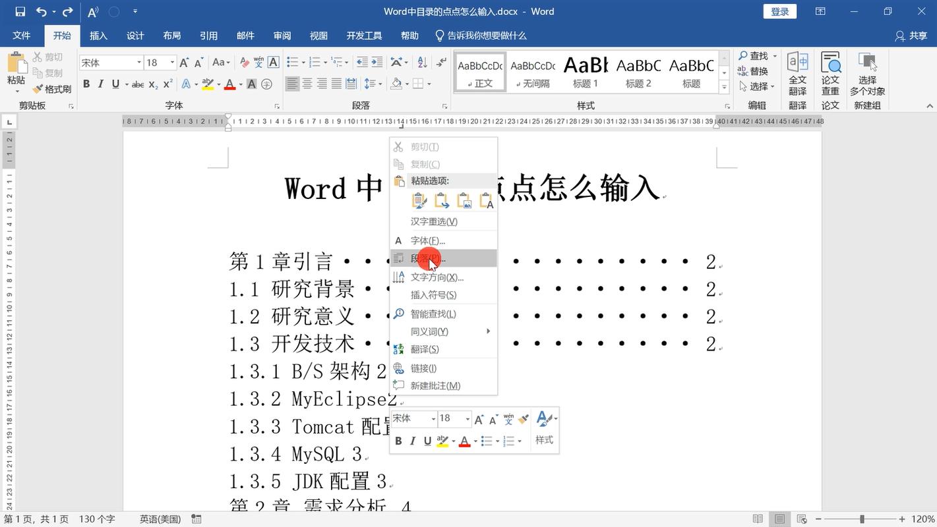Click the Show/Hide paragraph marks icon

pyautogui.click(x=440, y=63)
